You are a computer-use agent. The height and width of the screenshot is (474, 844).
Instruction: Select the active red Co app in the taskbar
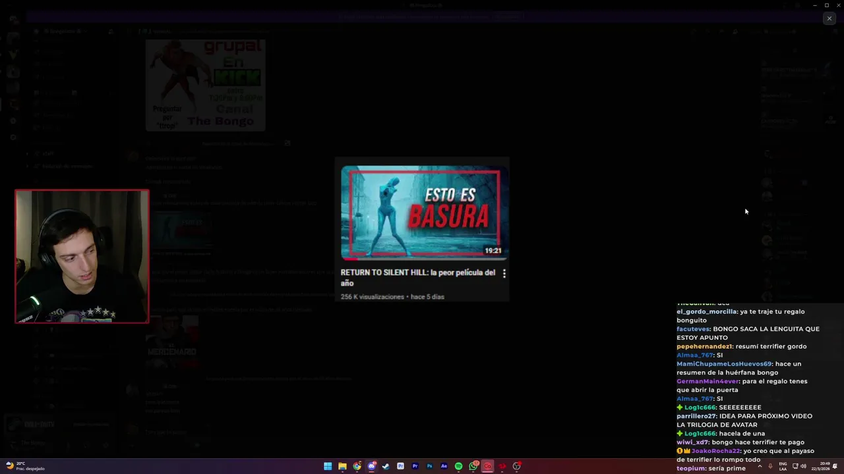[487, 466]
